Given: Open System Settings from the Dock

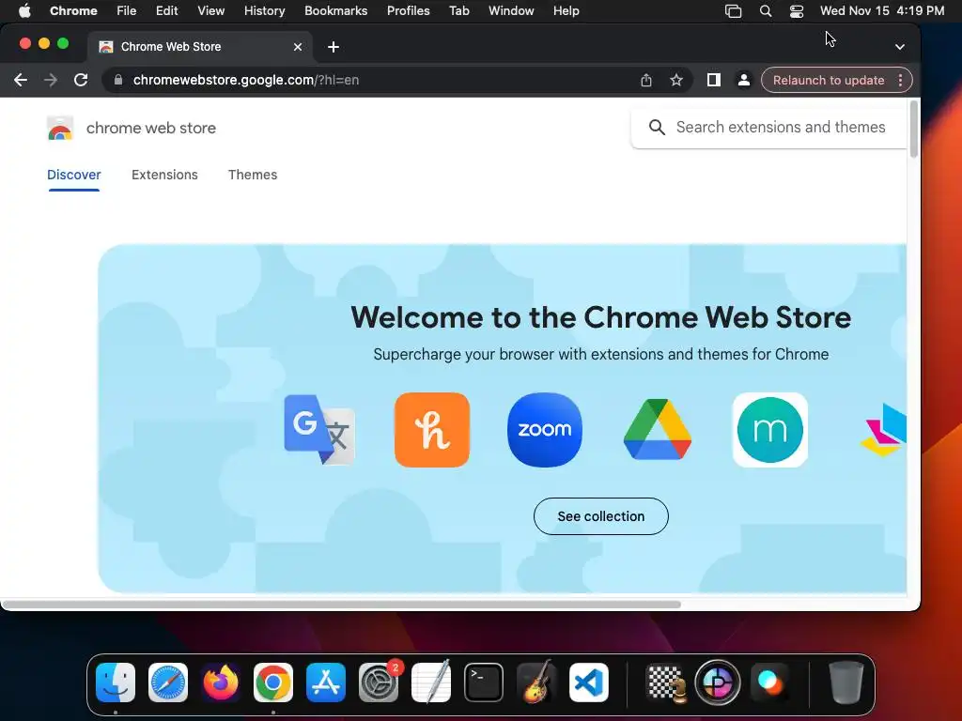Looking at the screenshot, I should click(379, 683).
